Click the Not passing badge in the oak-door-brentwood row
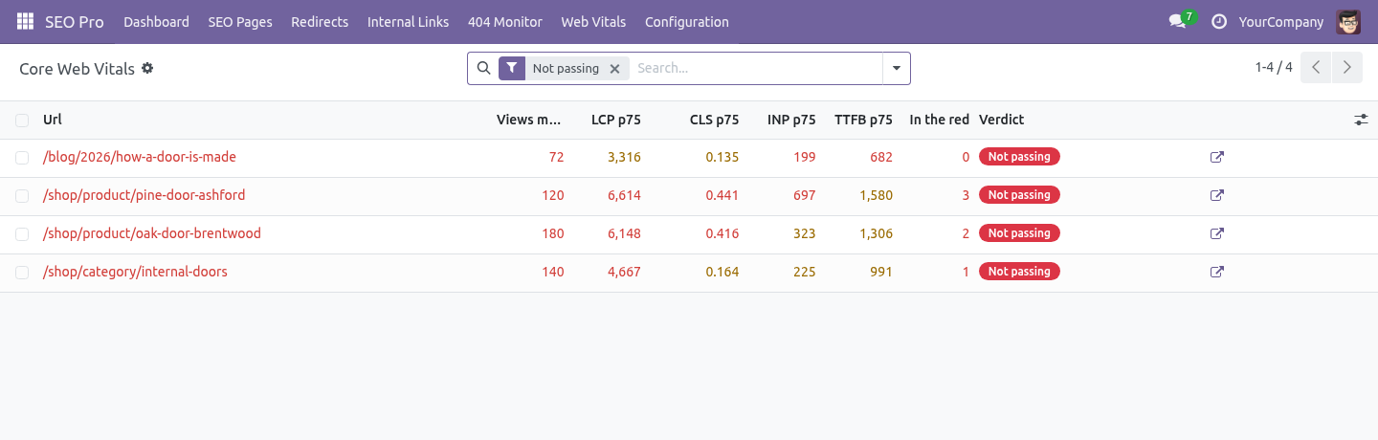This screenshot has height=440, width=1378. point(1019,233)
